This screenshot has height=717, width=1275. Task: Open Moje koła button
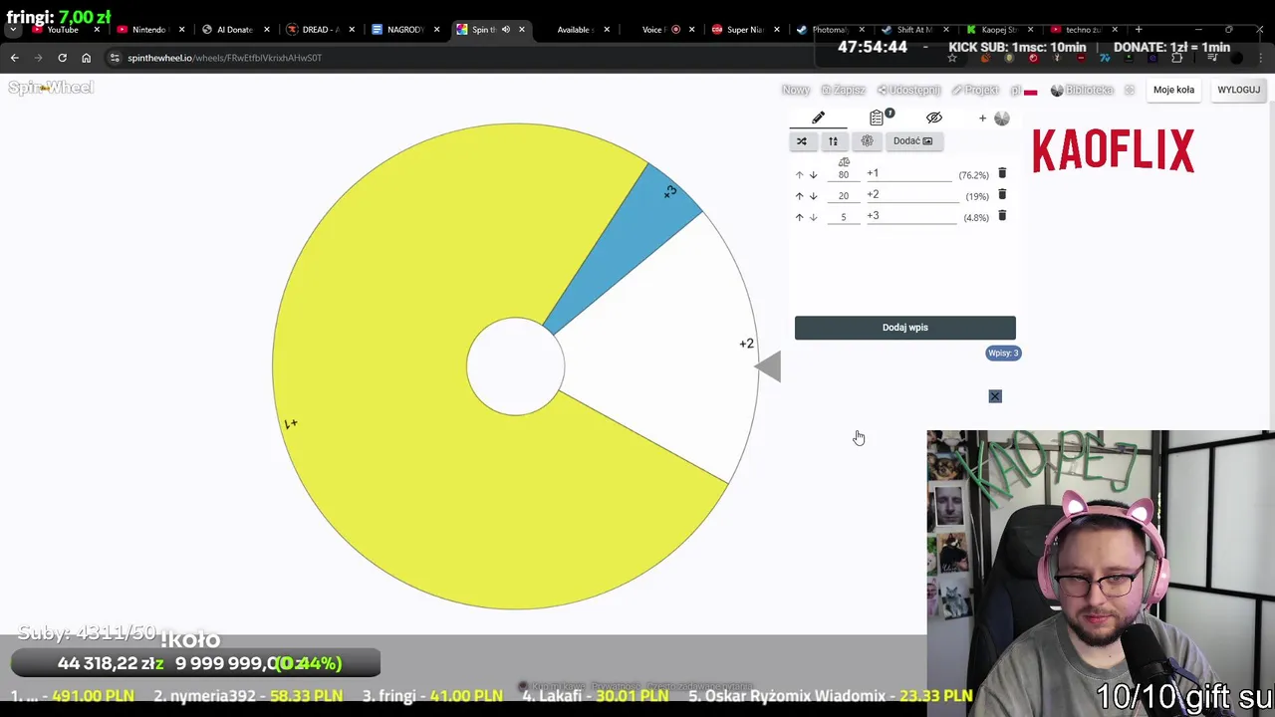pyautogui.click(x=1173, y=90)
